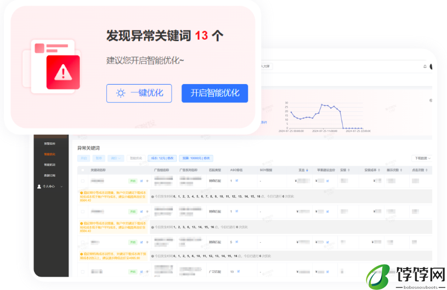
Task: Click the blue chart icon beside the ASO rank 5 keyword
Action: (x=142, y=242)
